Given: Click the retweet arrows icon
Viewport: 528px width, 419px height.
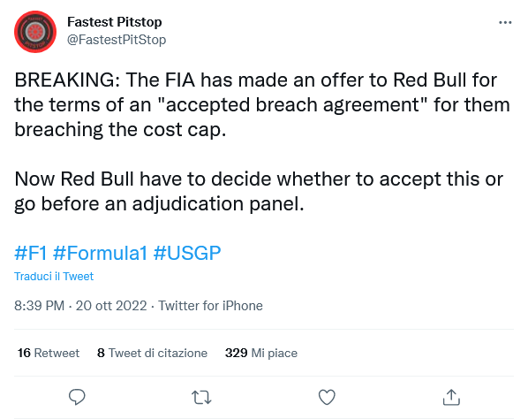Looking at the screenshot, I should point(201,398).
